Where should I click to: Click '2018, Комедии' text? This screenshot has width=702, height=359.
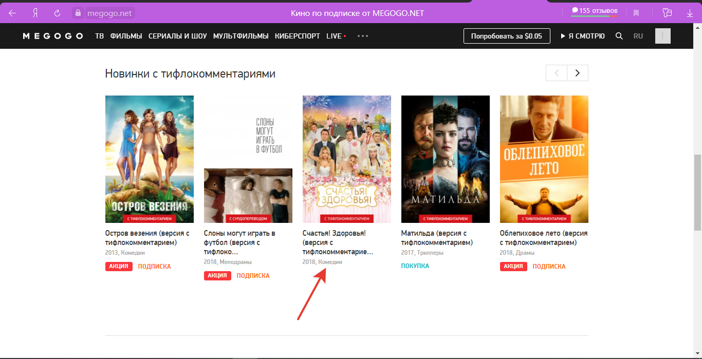pos(322,262)
